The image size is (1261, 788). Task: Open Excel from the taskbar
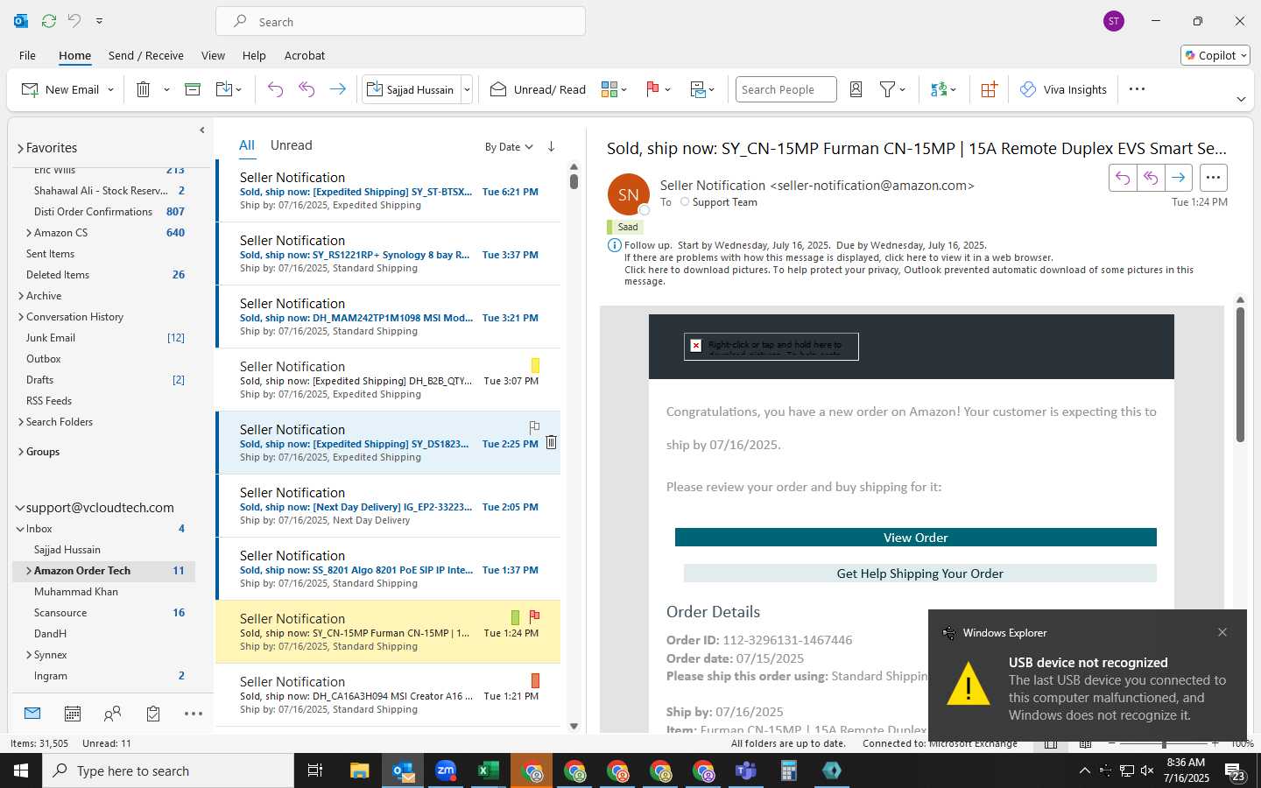pyautogui.click(x=489, y=770)
